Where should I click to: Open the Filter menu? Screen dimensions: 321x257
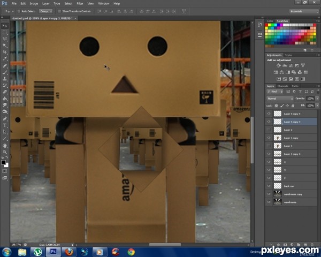point(80,4)
